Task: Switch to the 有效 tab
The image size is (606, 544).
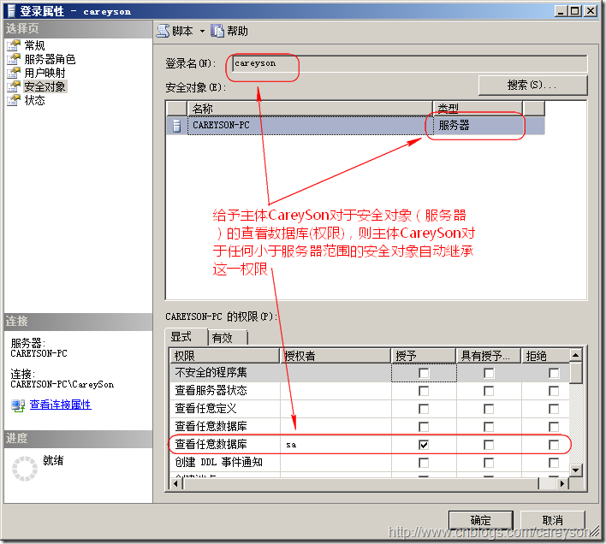Action: click(x=228, y=338)
